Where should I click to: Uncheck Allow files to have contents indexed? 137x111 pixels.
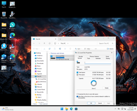pyautogui.click(x=77, y=96)
